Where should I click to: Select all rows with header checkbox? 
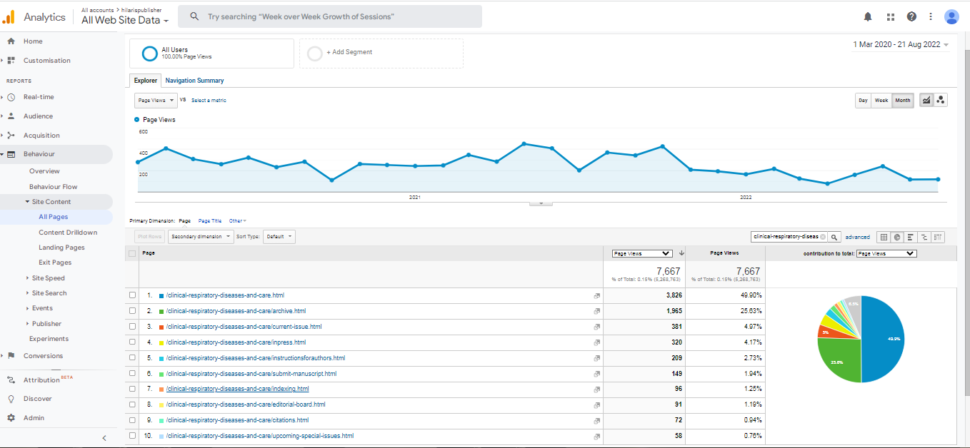(x=132, y=253)
